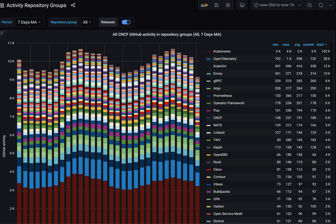Select the Contour legend entry
Image resolution: width=336 pixels, height=224 pixels.
[x=219, y=177]
